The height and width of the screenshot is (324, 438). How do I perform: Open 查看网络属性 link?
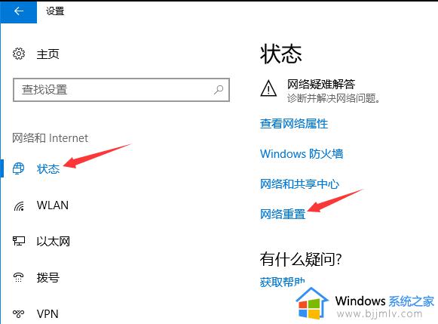click(294, 123)
